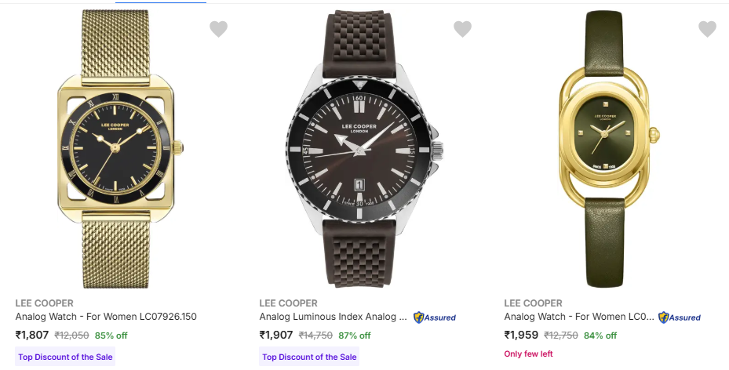The width and height of the screenshot is (729, 370).
Task: Open Analog Luminous Index Analog watch title
Action: tap(334, 317)
